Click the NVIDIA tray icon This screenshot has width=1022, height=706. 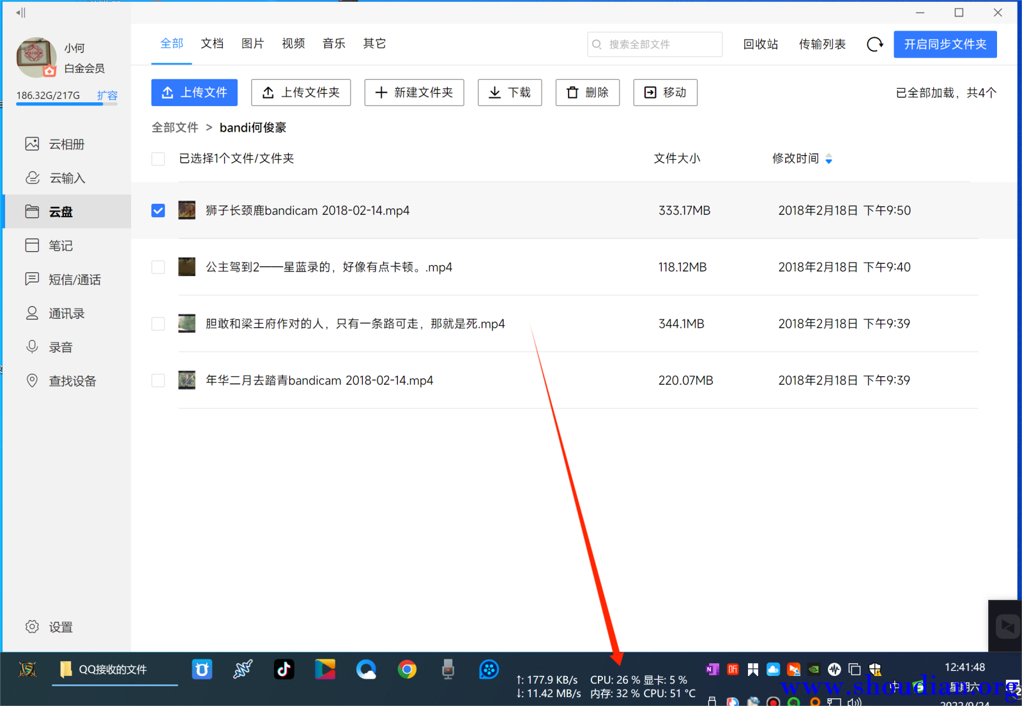click(814, 669)
